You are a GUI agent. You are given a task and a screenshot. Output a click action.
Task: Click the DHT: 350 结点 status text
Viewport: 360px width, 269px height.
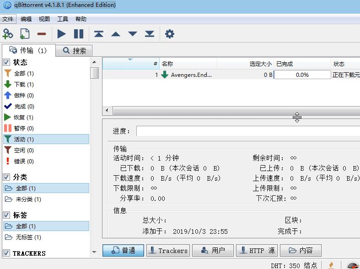(x=294, y=265)
